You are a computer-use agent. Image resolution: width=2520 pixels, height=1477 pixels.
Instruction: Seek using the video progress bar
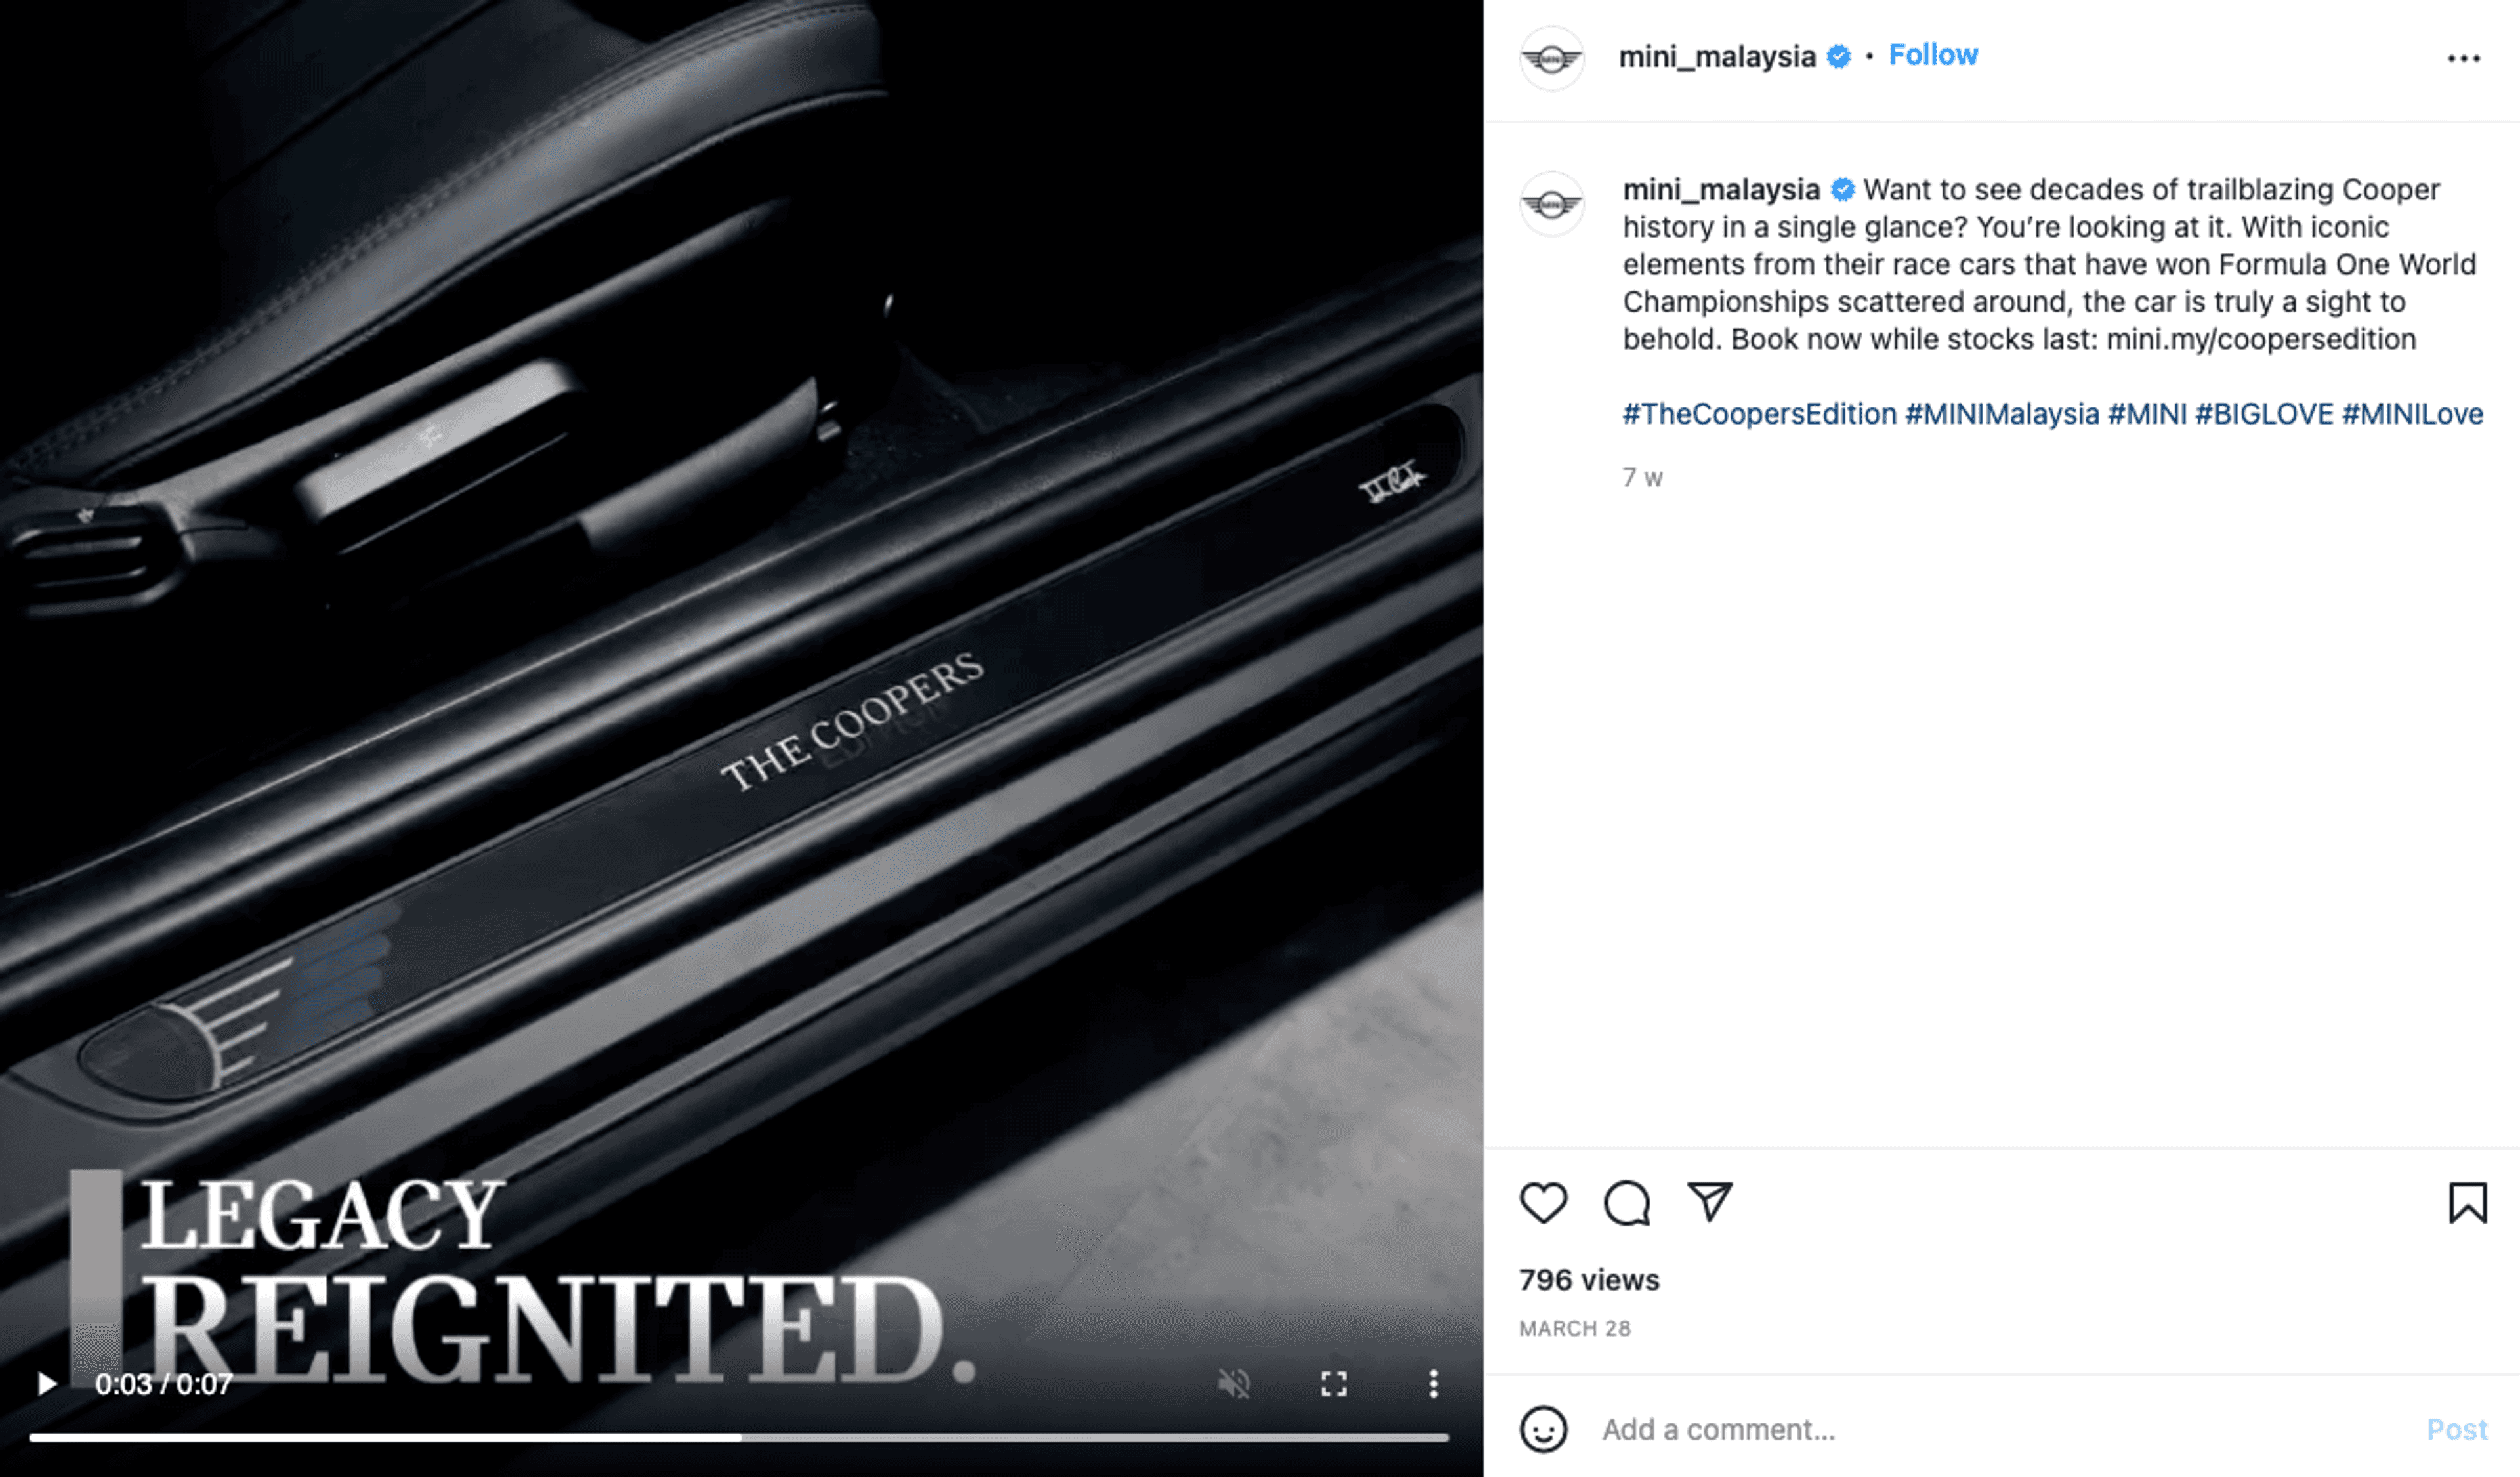739,1437
